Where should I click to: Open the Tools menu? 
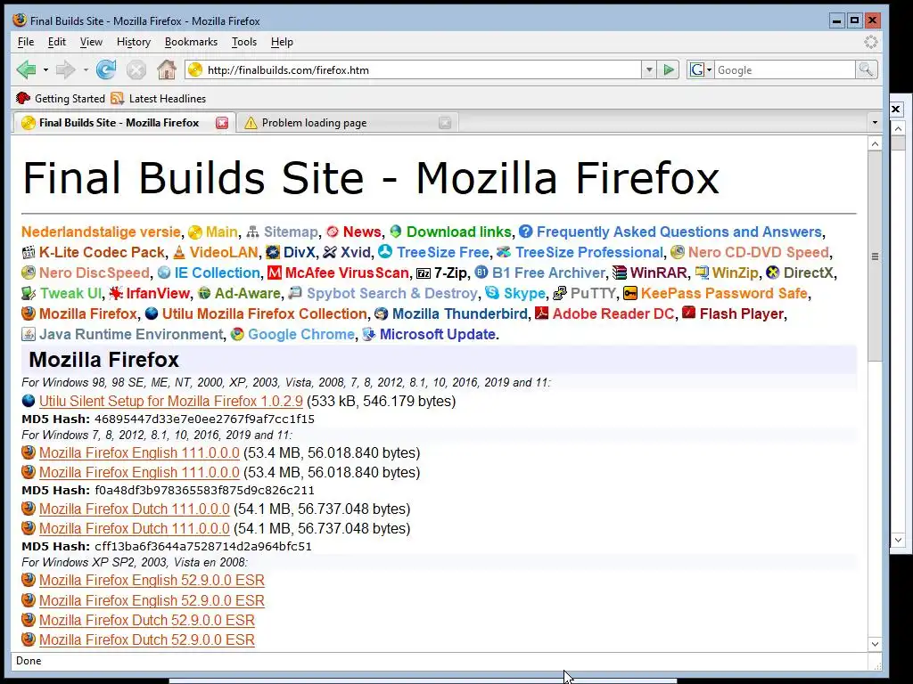(x=244, y=42)
